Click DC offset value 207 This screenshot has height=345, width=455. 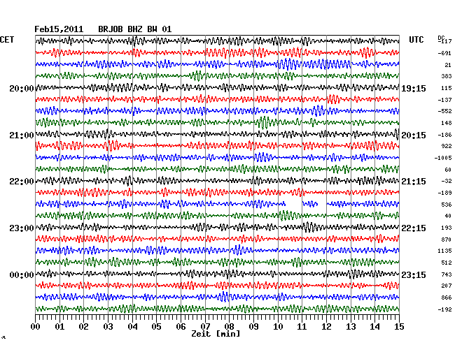447,286
